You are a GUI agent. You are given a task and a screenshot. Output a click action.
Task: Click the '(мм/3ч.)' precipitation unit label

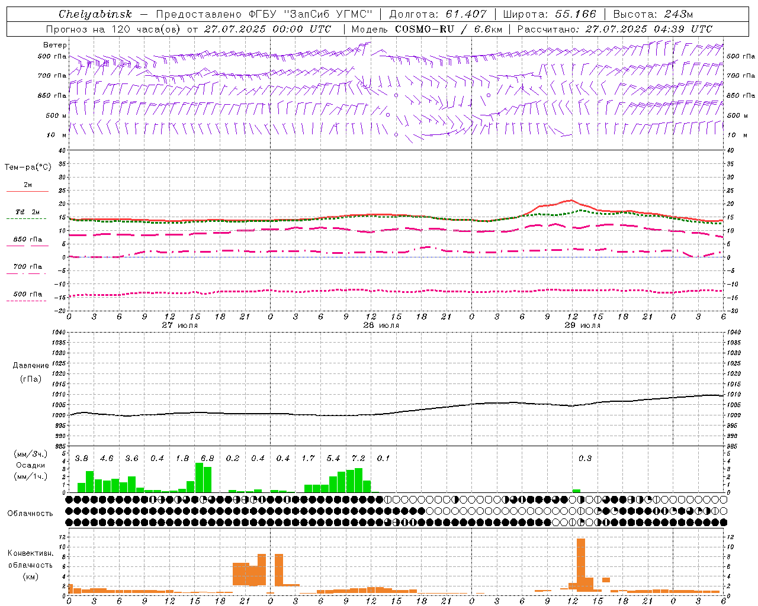click(x=31, y=454)
